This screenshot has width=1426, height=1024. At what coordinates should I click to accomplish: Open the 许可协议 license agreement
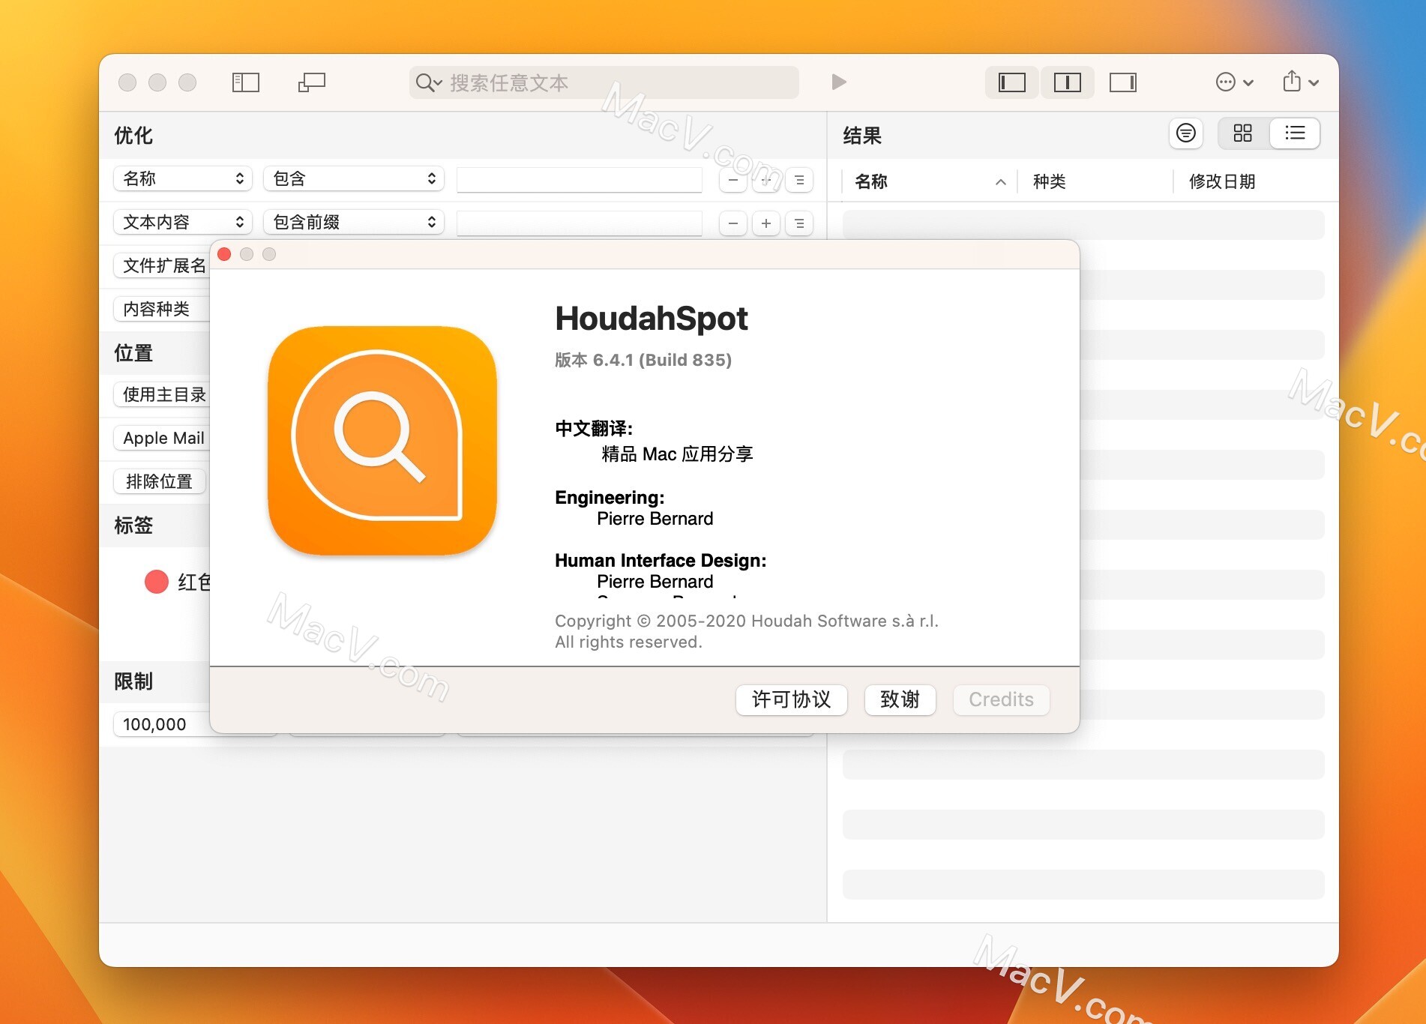792,699
